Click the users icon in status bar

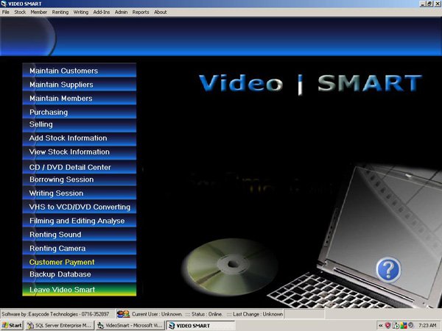123,314
